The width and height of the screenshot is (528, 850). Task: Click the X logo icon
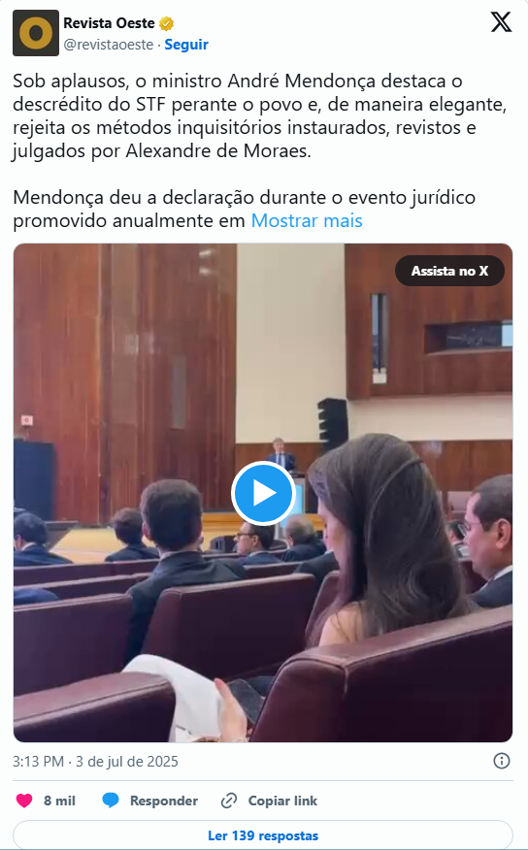501,22
